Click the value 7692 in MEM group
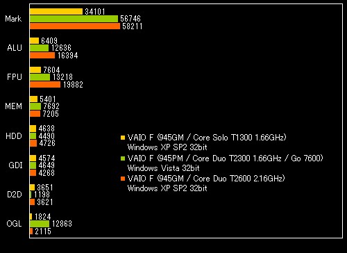The width and height of the screenshot is (347, 253). [x=51, y=106]
